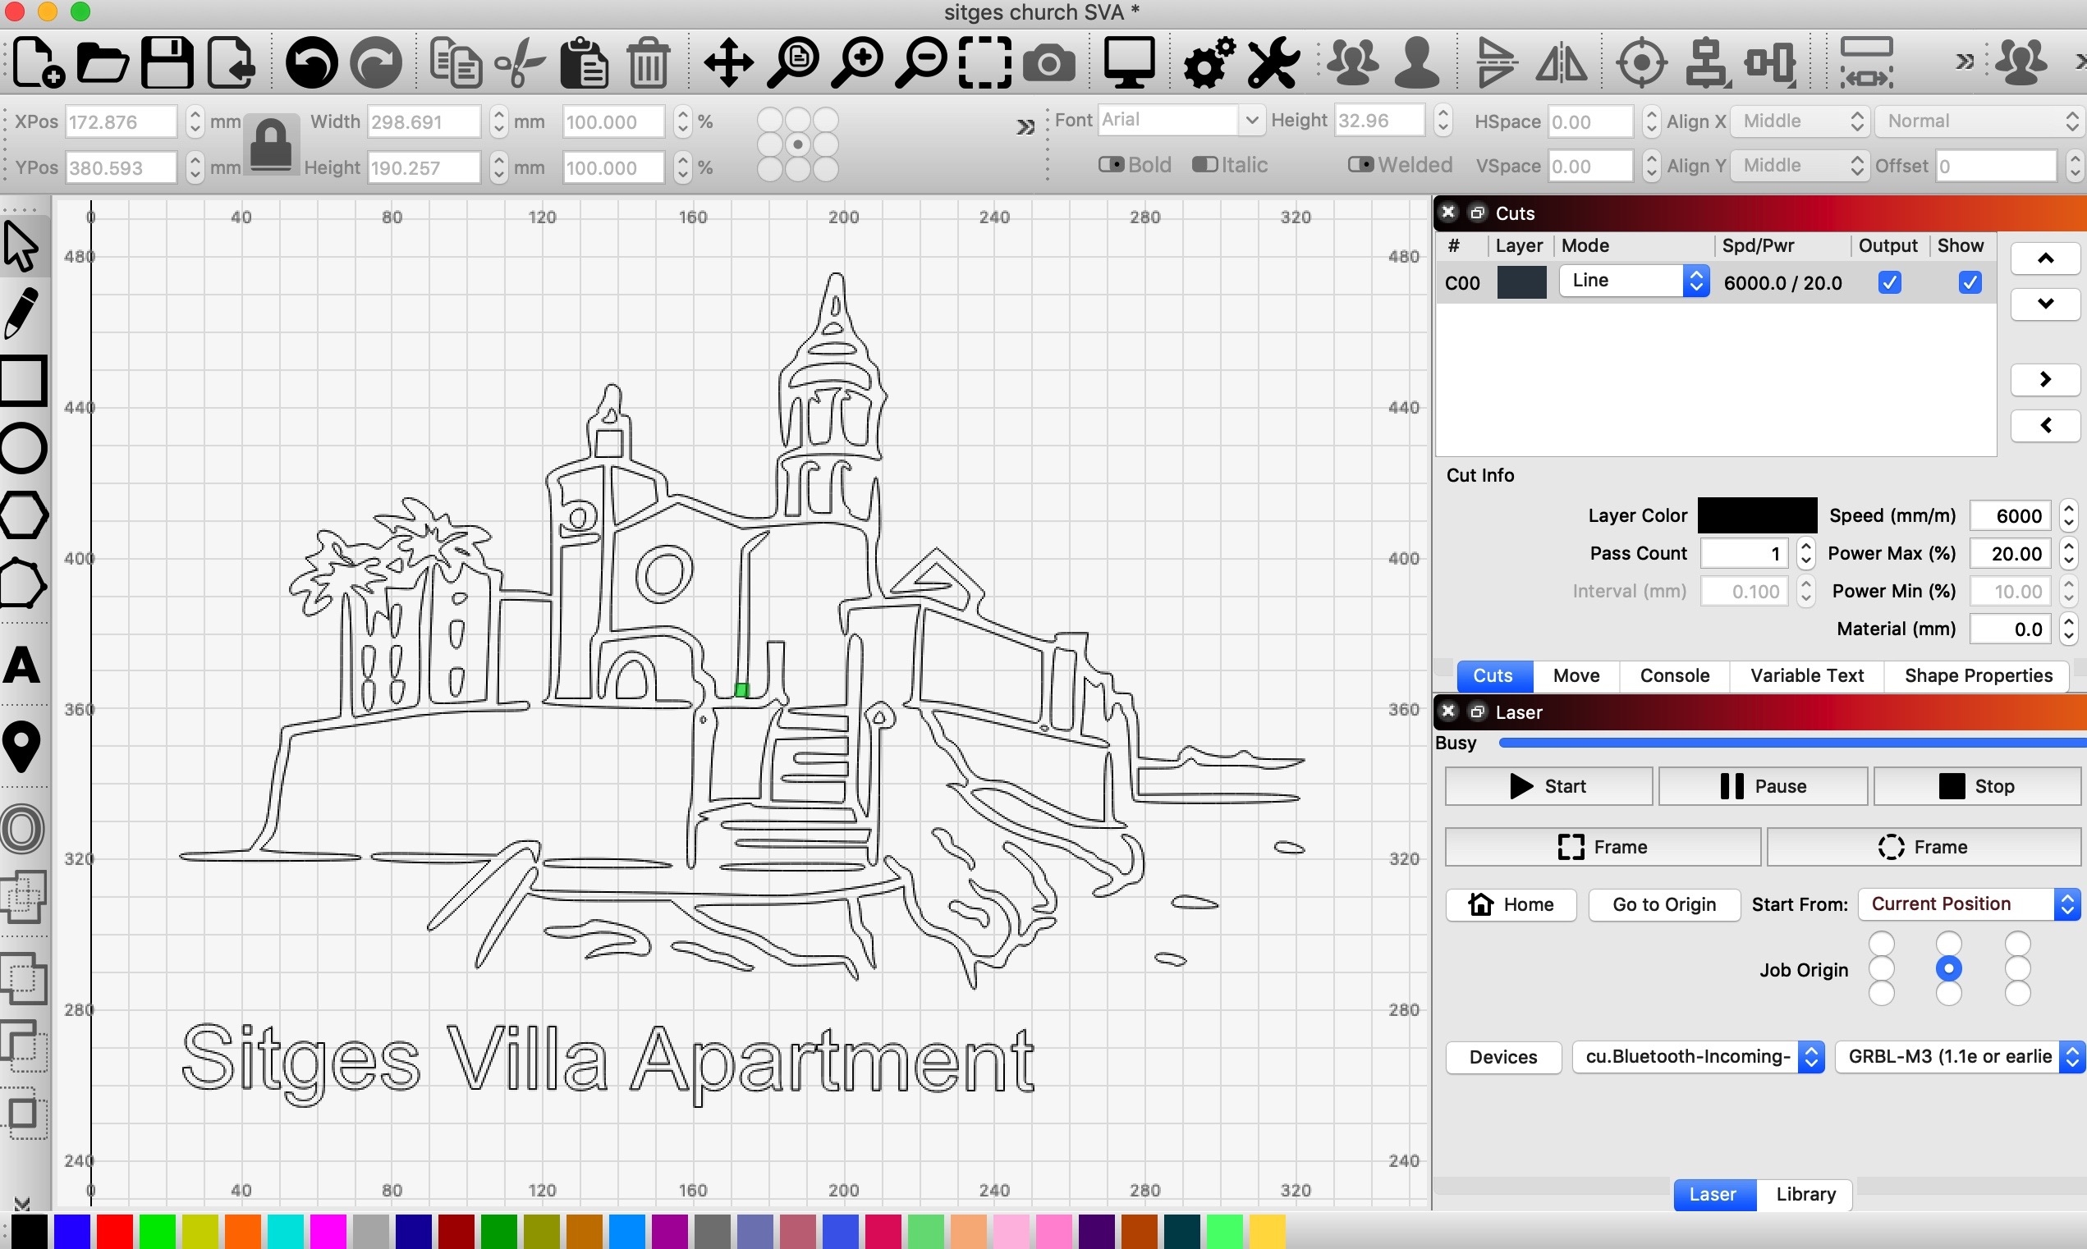The image size is (2087, 1249).
Task: Select the Polygon drawing tool
Action: pos(23,516)
